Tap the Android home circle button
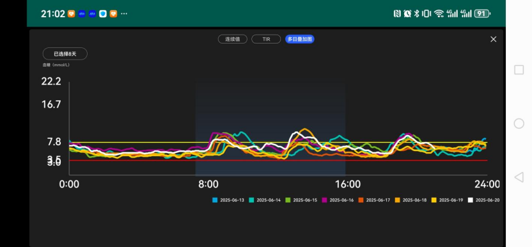This screenshot has height=247, width=532. point(519,124)
